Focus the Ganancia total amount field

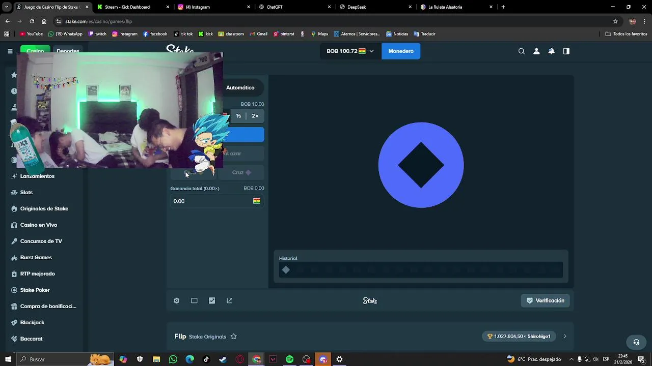coord(217,201)
